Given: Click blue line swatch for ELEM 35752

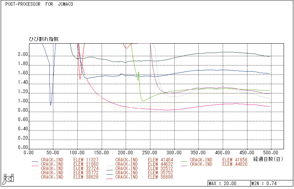Looking at the screenshot, I should pyautogui.click(x=110, y=174).
